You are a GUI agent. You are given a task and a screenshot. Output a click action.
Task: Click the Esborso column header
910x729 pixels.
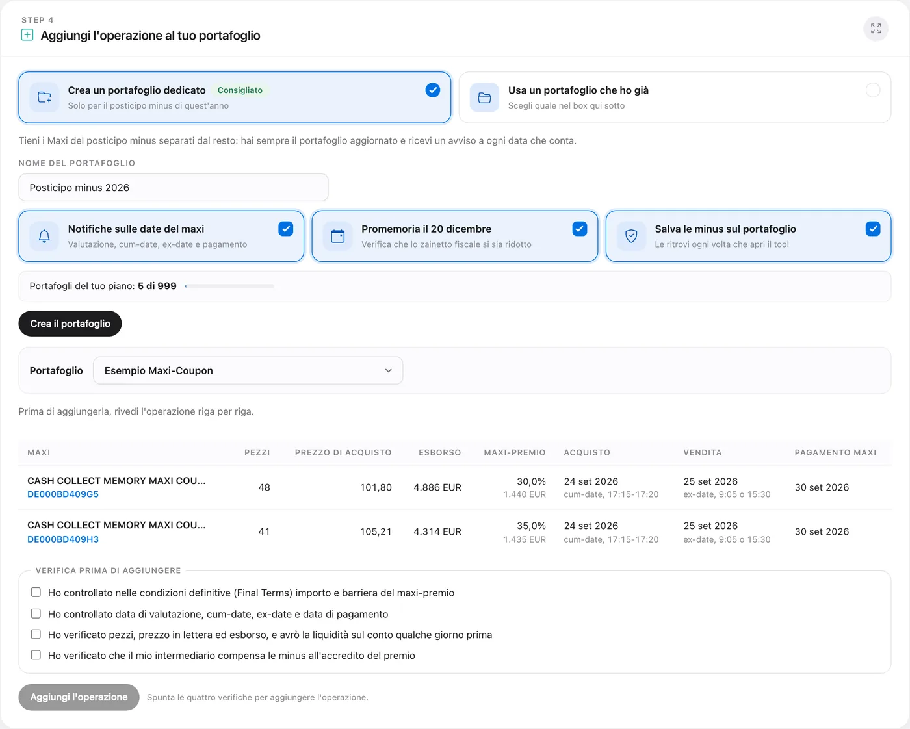pos(440,452)
